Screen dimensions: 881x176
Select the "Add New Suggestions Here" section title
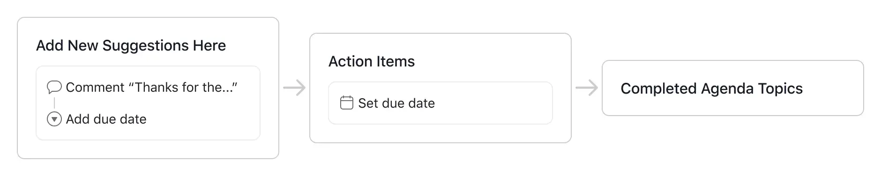click(x=131, y=45)
